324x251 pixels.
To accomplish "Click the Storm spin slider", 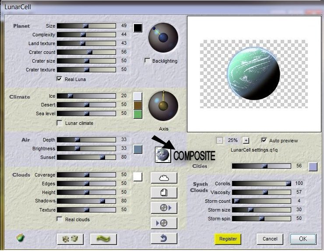I will (x=261, y=219).
